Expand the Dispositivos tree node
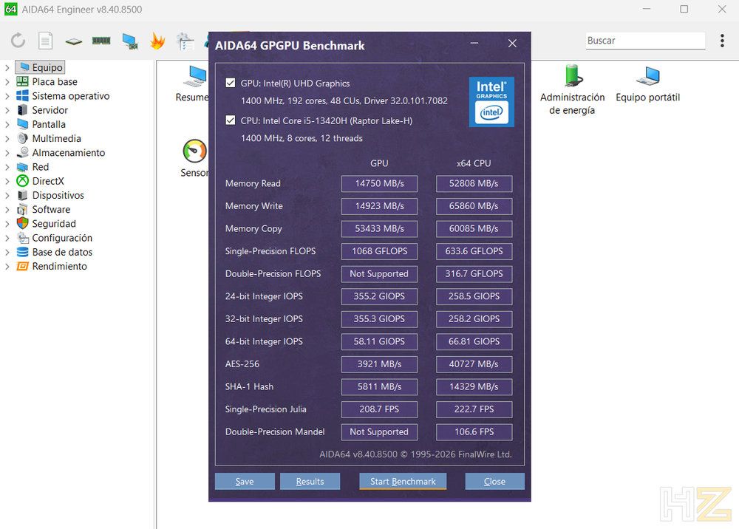Image resolution: width=739 pixels, height=529 pixels. pyautogui.click(x=7, y=196)
